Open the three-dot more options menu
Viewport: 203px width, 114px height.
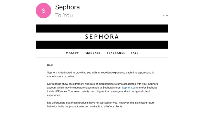point(164,16)
